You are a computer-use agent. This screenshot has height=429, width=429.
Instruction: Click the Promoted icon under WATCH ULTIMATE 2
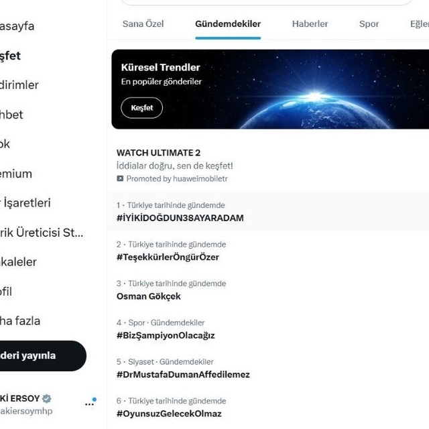120,179
